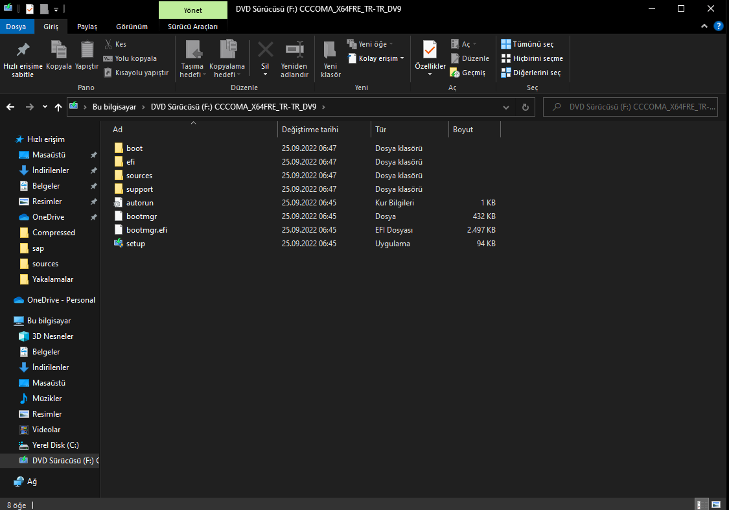
Task: Click the Hızlı erişime sabitle pin icon
Action: 23,50
